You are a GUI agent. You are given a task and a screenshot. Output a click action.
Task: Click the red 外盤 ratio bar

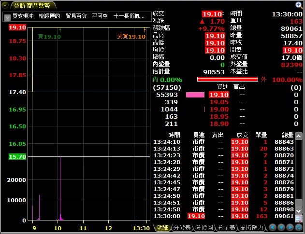point(227,79)
